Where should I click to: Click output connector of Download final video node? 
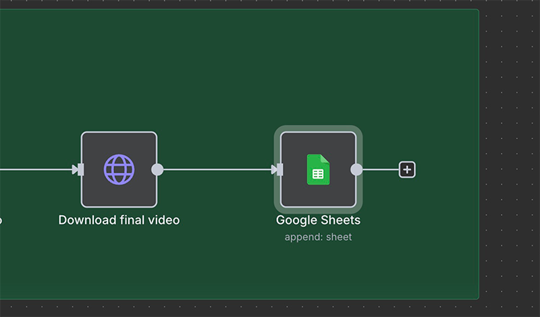point(157,169)
